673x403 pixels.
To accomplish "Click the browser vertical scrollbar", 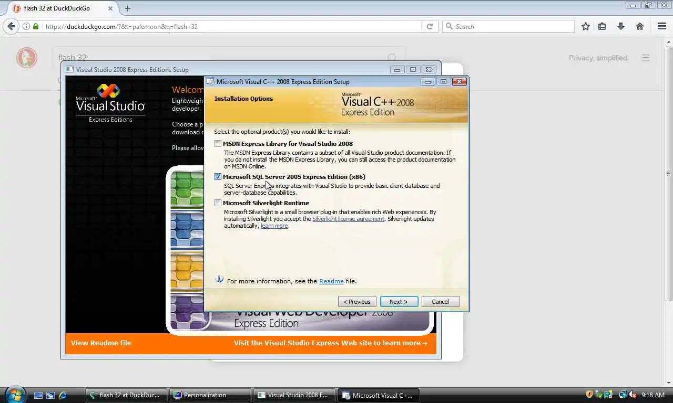I will tap(668, 173).
